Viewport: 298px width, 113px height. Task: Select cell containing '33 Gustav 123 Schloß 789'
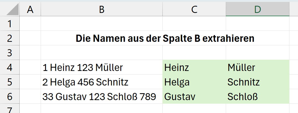click(99, 97)
